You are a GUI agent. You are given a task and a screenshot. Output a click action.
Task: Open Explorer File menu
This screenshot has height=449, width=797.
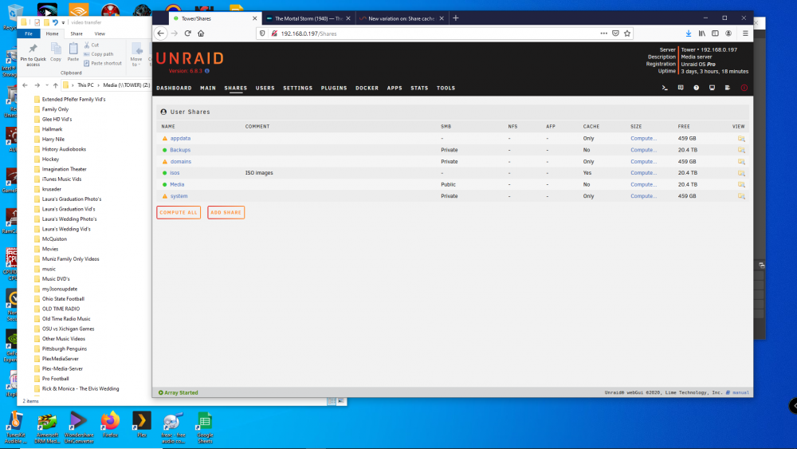coord(29,33)
